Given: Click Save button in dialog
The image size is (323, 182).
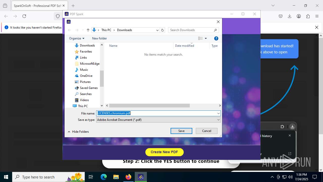Looking at the screenshot, I should point(181,131).
